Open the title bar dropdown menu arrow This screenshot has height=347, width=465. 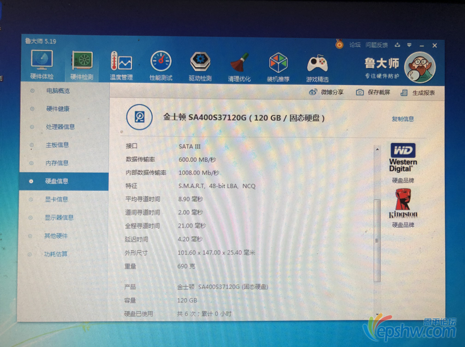coord(409,45)
